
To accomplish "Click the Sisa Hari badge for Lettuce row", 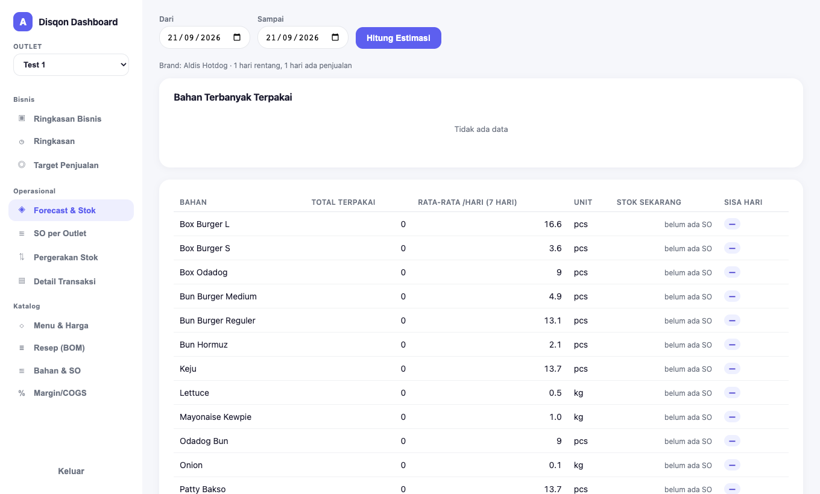I will click(x=732, y=393).
